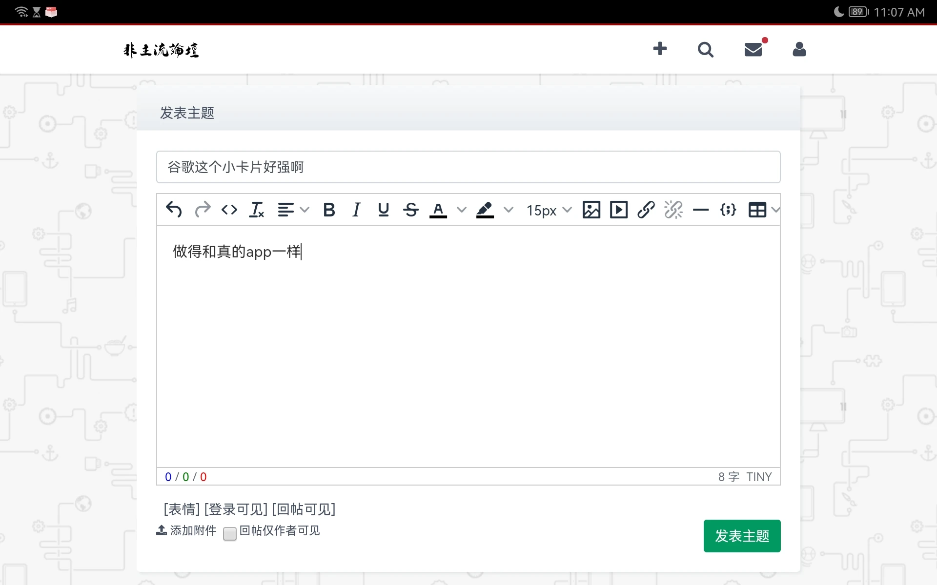
Task: Toggle bold formatting
Action: 329,210
